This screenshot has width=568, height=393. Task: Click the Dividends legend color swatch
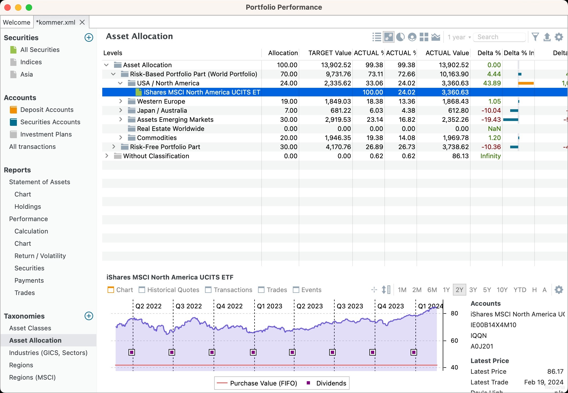[308, 383]
